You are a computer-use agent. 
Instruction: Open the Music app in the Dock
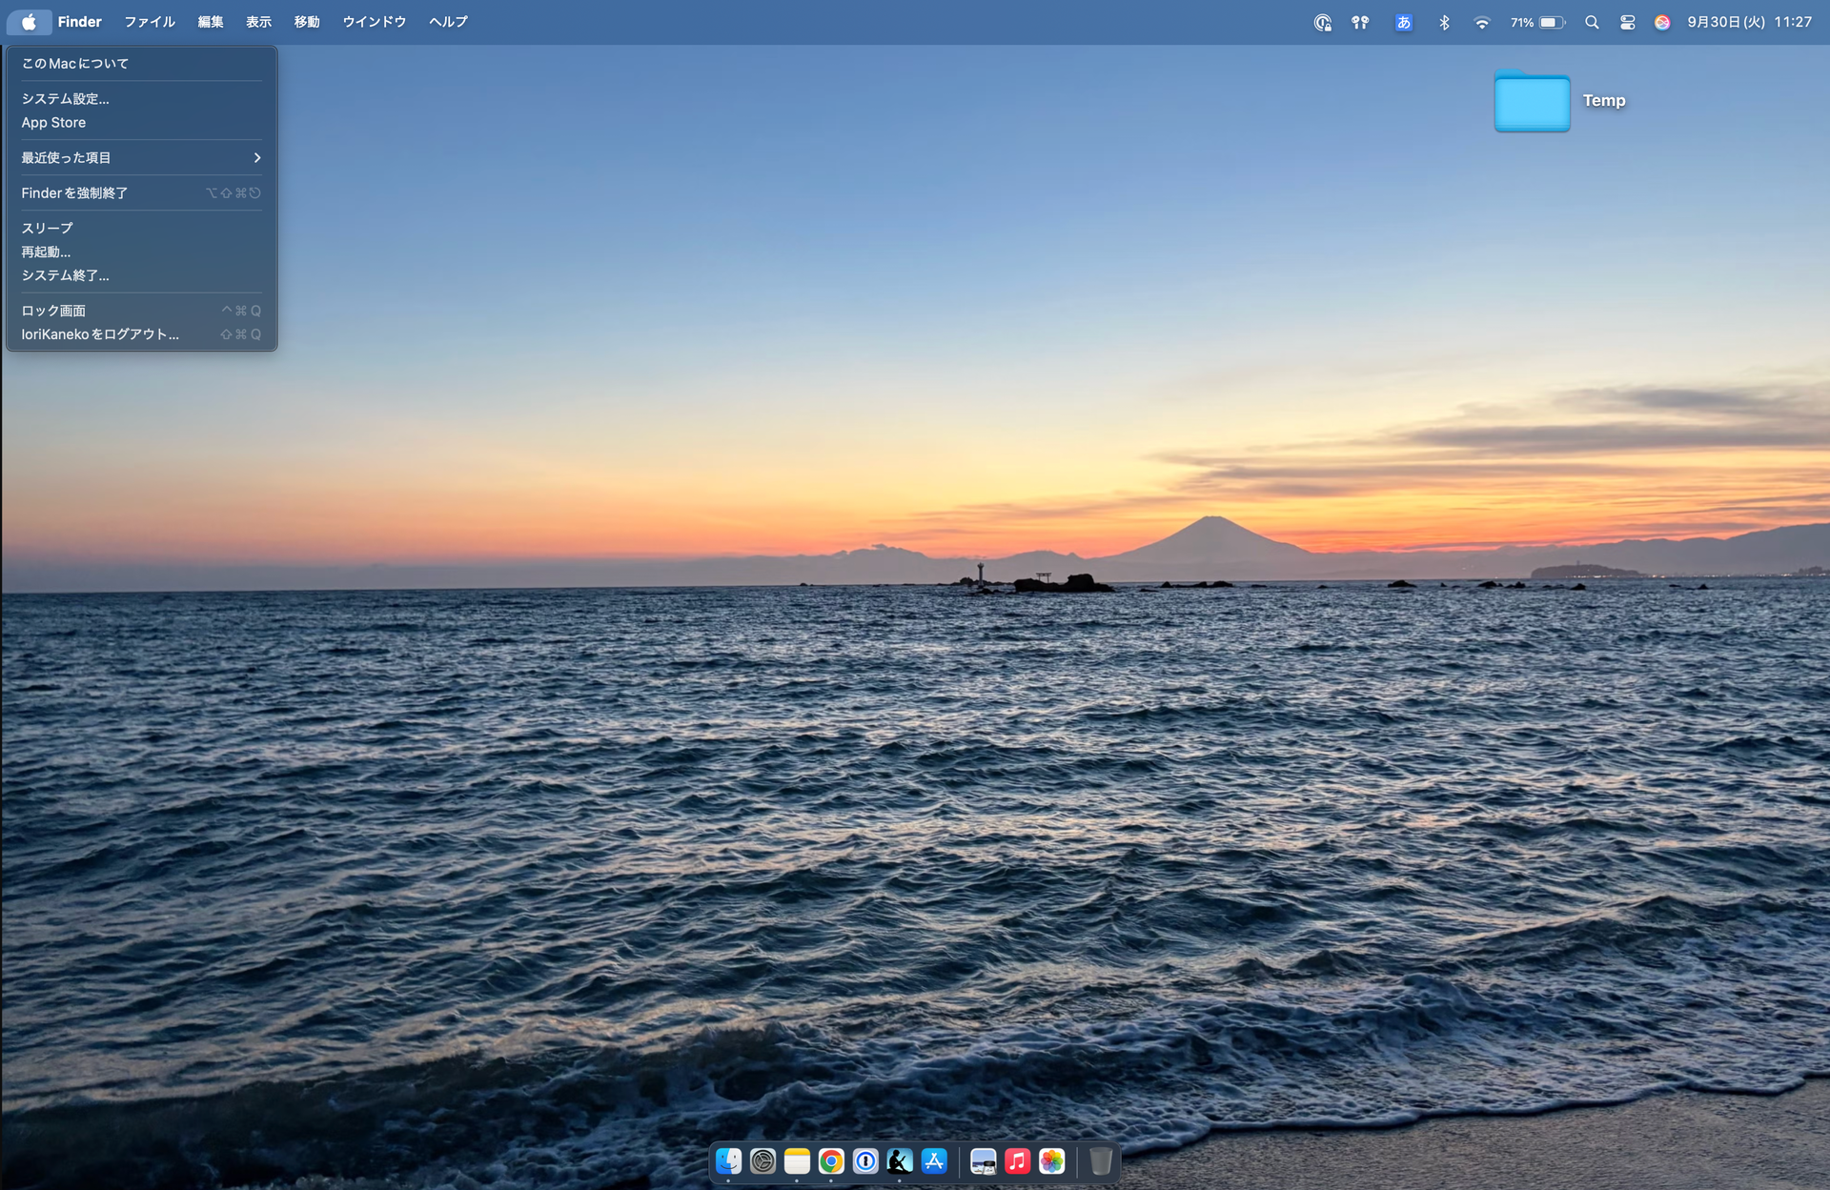pyautogui.click(x=1017, y=1160)
